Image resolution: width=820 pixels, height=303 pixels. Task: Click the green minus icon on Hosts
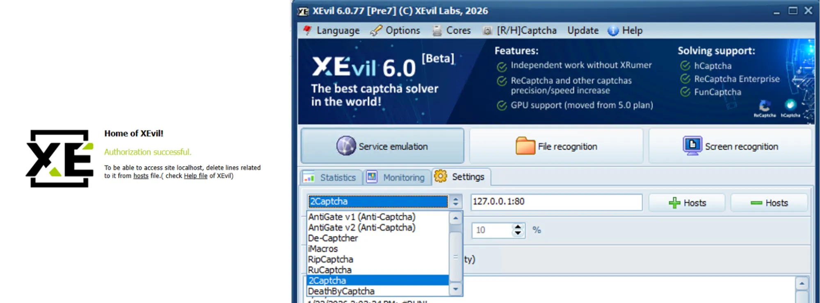tap(756, 203)
